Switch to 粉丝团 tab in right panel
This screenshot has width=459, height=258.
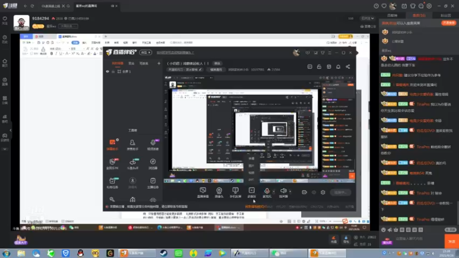pyautogui.click(x=446, y=15)
